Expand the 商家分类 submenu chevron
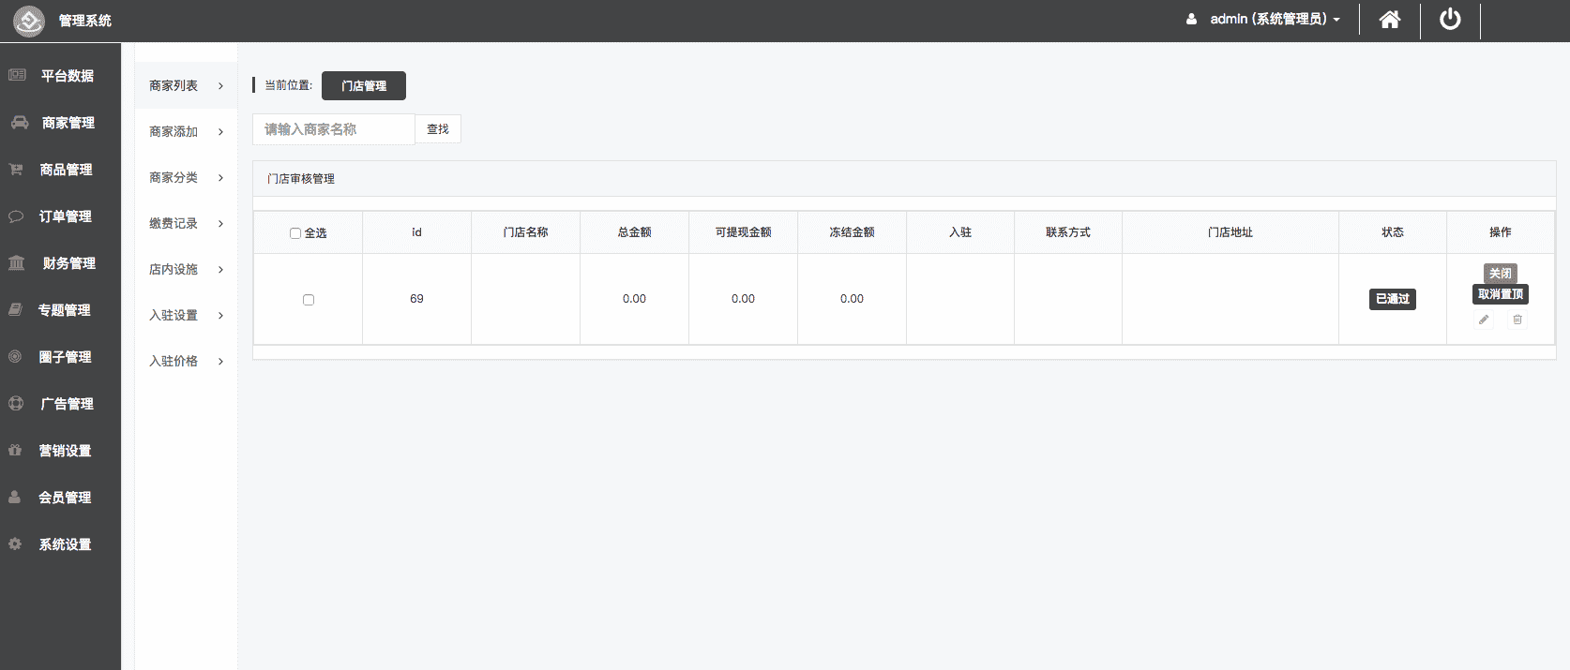1570x670 pixels. [x=220, y=178]
